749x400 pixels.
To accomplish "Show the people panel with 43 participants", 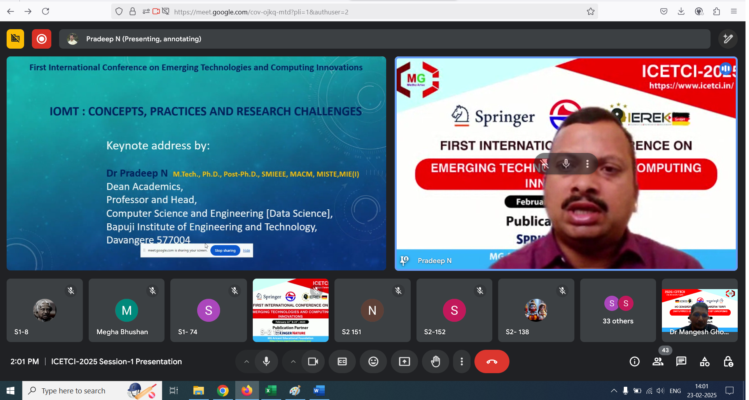I will [x=658, y=362].
